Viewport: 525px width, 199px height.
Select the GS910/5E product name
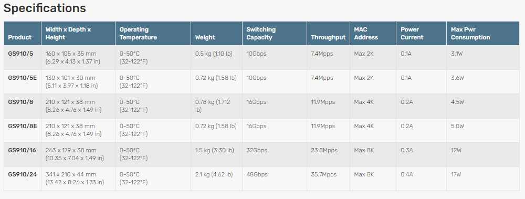point(23,78)
